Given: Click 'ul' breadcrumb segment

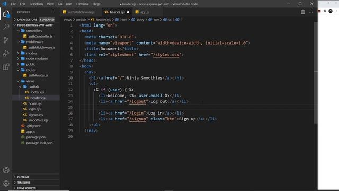Looking at the screenshot, I should click(x=170, y=20).
